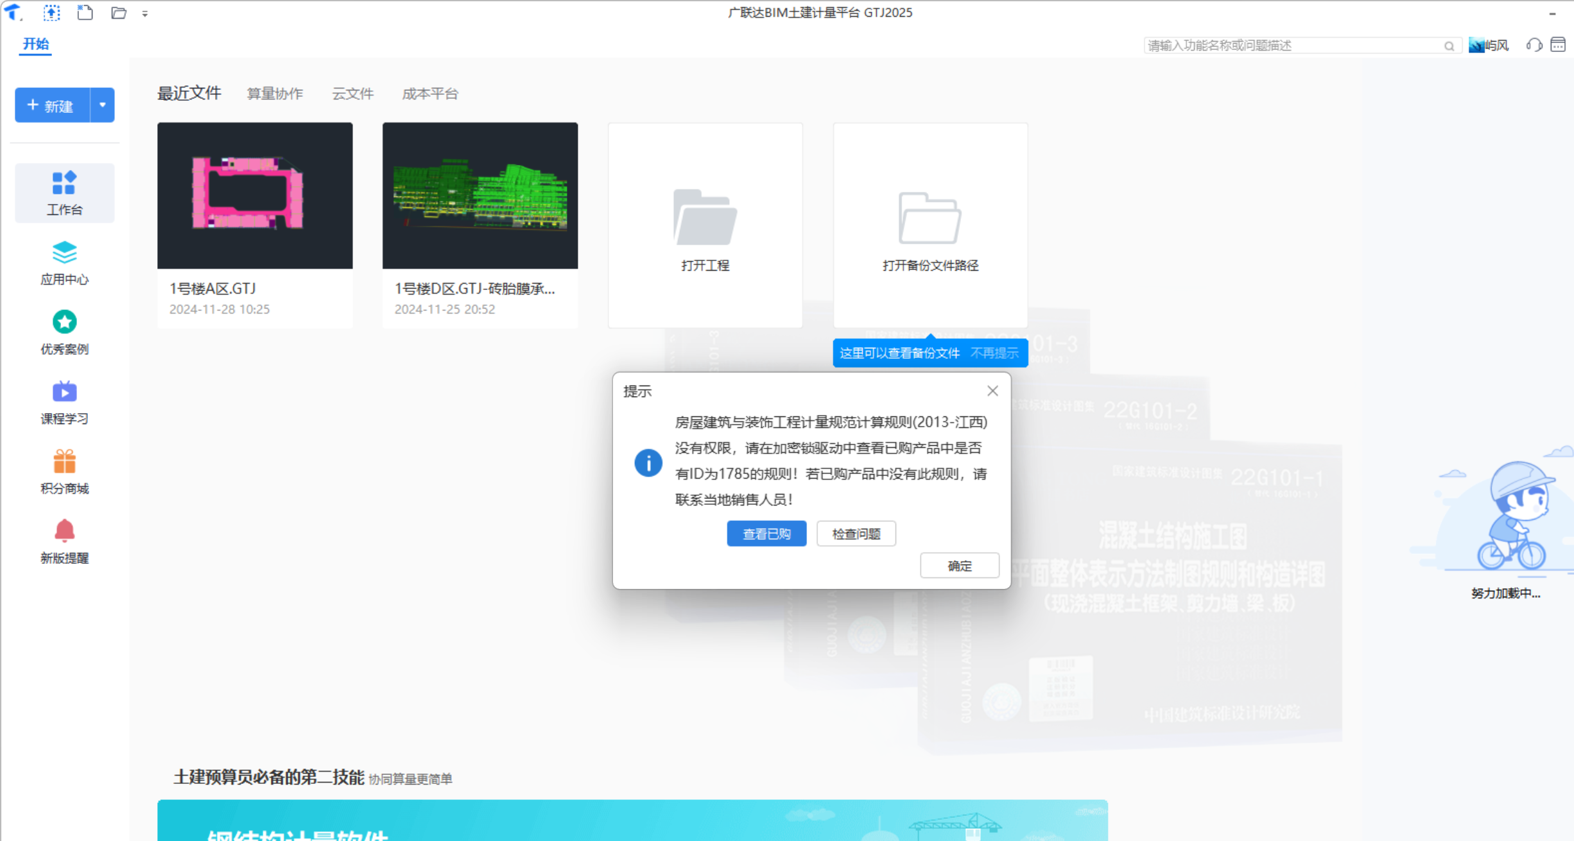Switch to the 成本平台 tab
This screenshot has width=1574, height=841.
pyautogui.click(x=430, y=94)
